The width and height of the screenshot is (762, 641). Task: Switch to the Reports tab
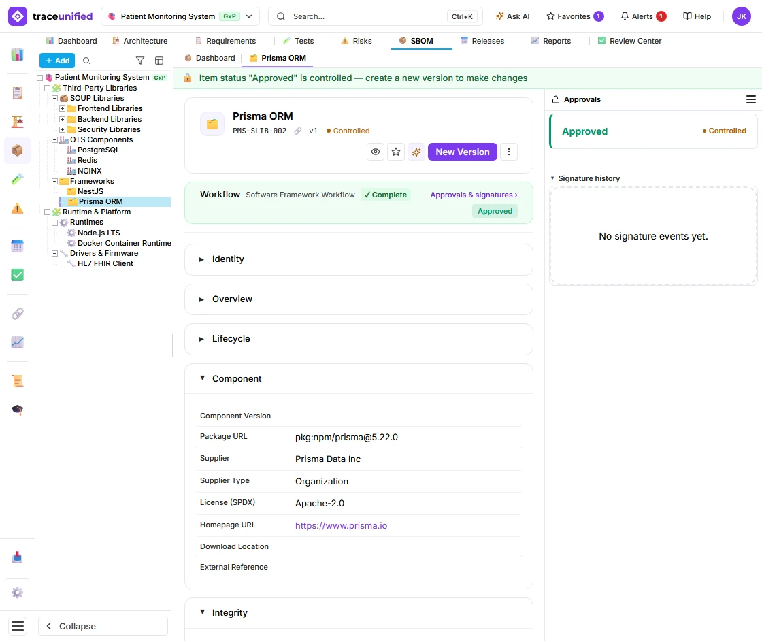coord(551,41)
